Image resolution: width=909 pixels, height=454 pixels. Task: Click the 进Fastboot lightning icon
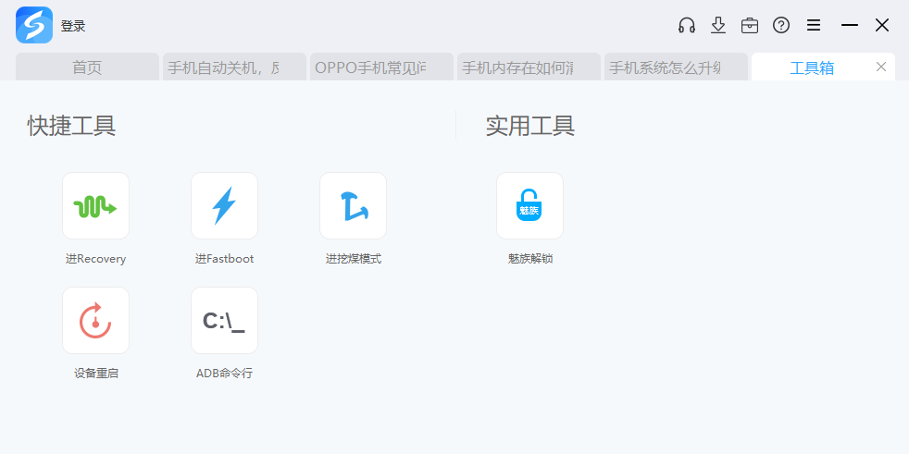pos(224,206)
